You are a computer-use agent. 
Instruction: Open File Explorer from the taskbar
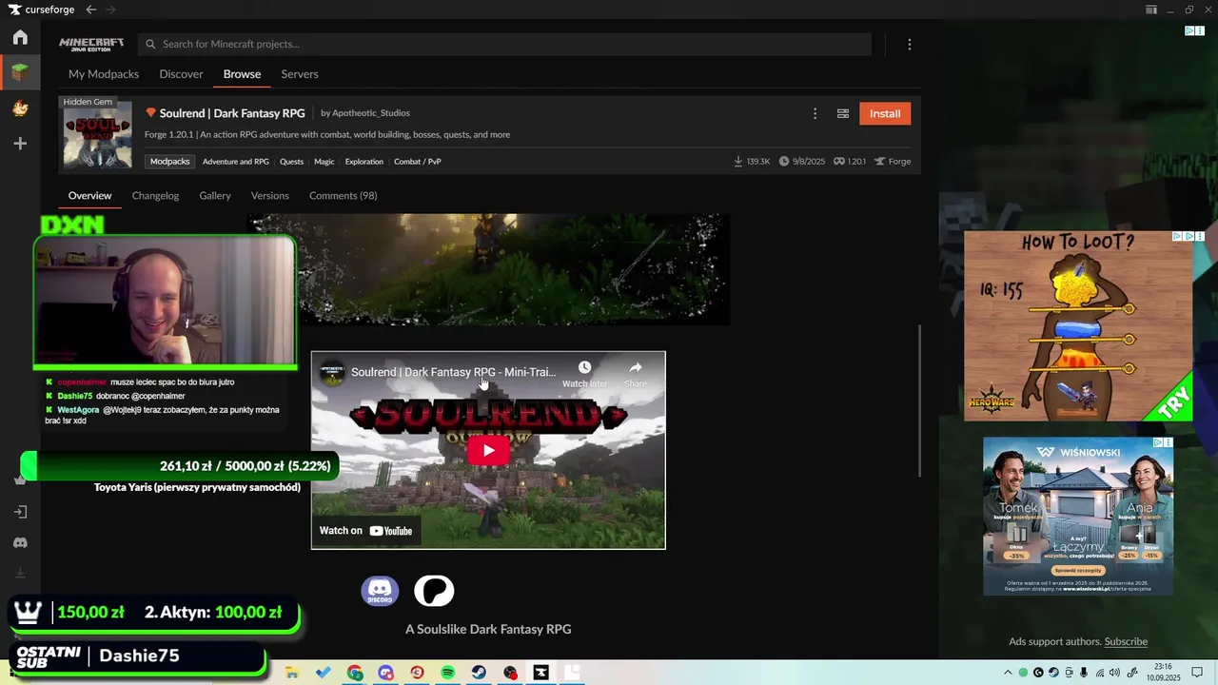pos(292,673)
